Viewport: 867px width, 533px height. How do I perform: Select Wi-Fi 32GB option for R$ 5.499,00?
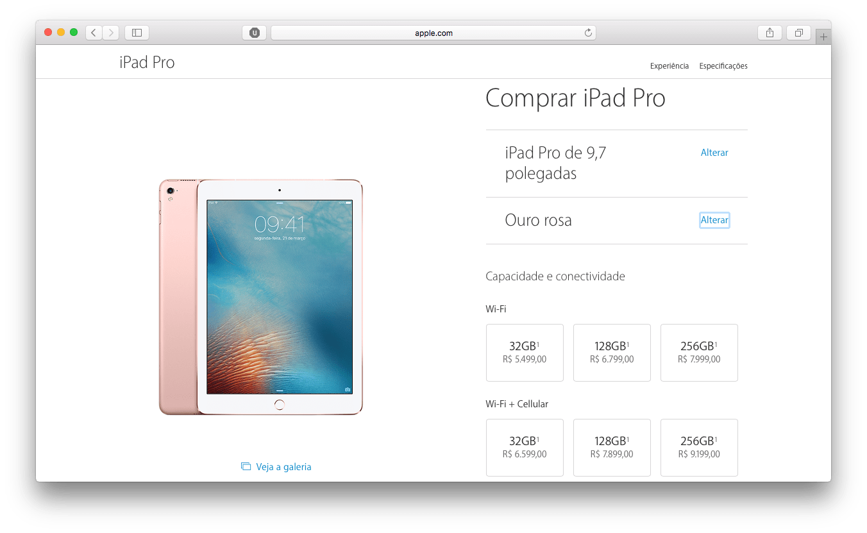(x=525, y=353)
